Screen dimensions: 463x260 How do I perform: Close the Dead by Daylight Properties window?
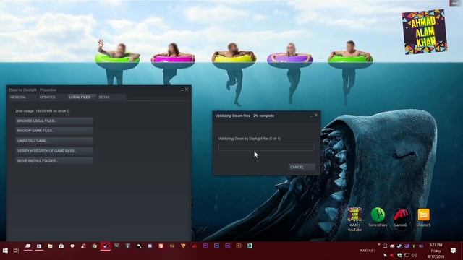[187, 90]
